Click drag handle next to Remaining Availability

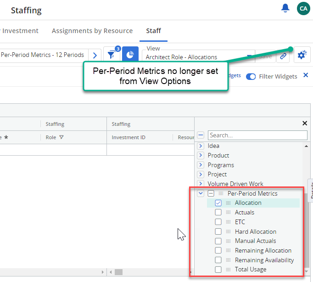(228, 260)
